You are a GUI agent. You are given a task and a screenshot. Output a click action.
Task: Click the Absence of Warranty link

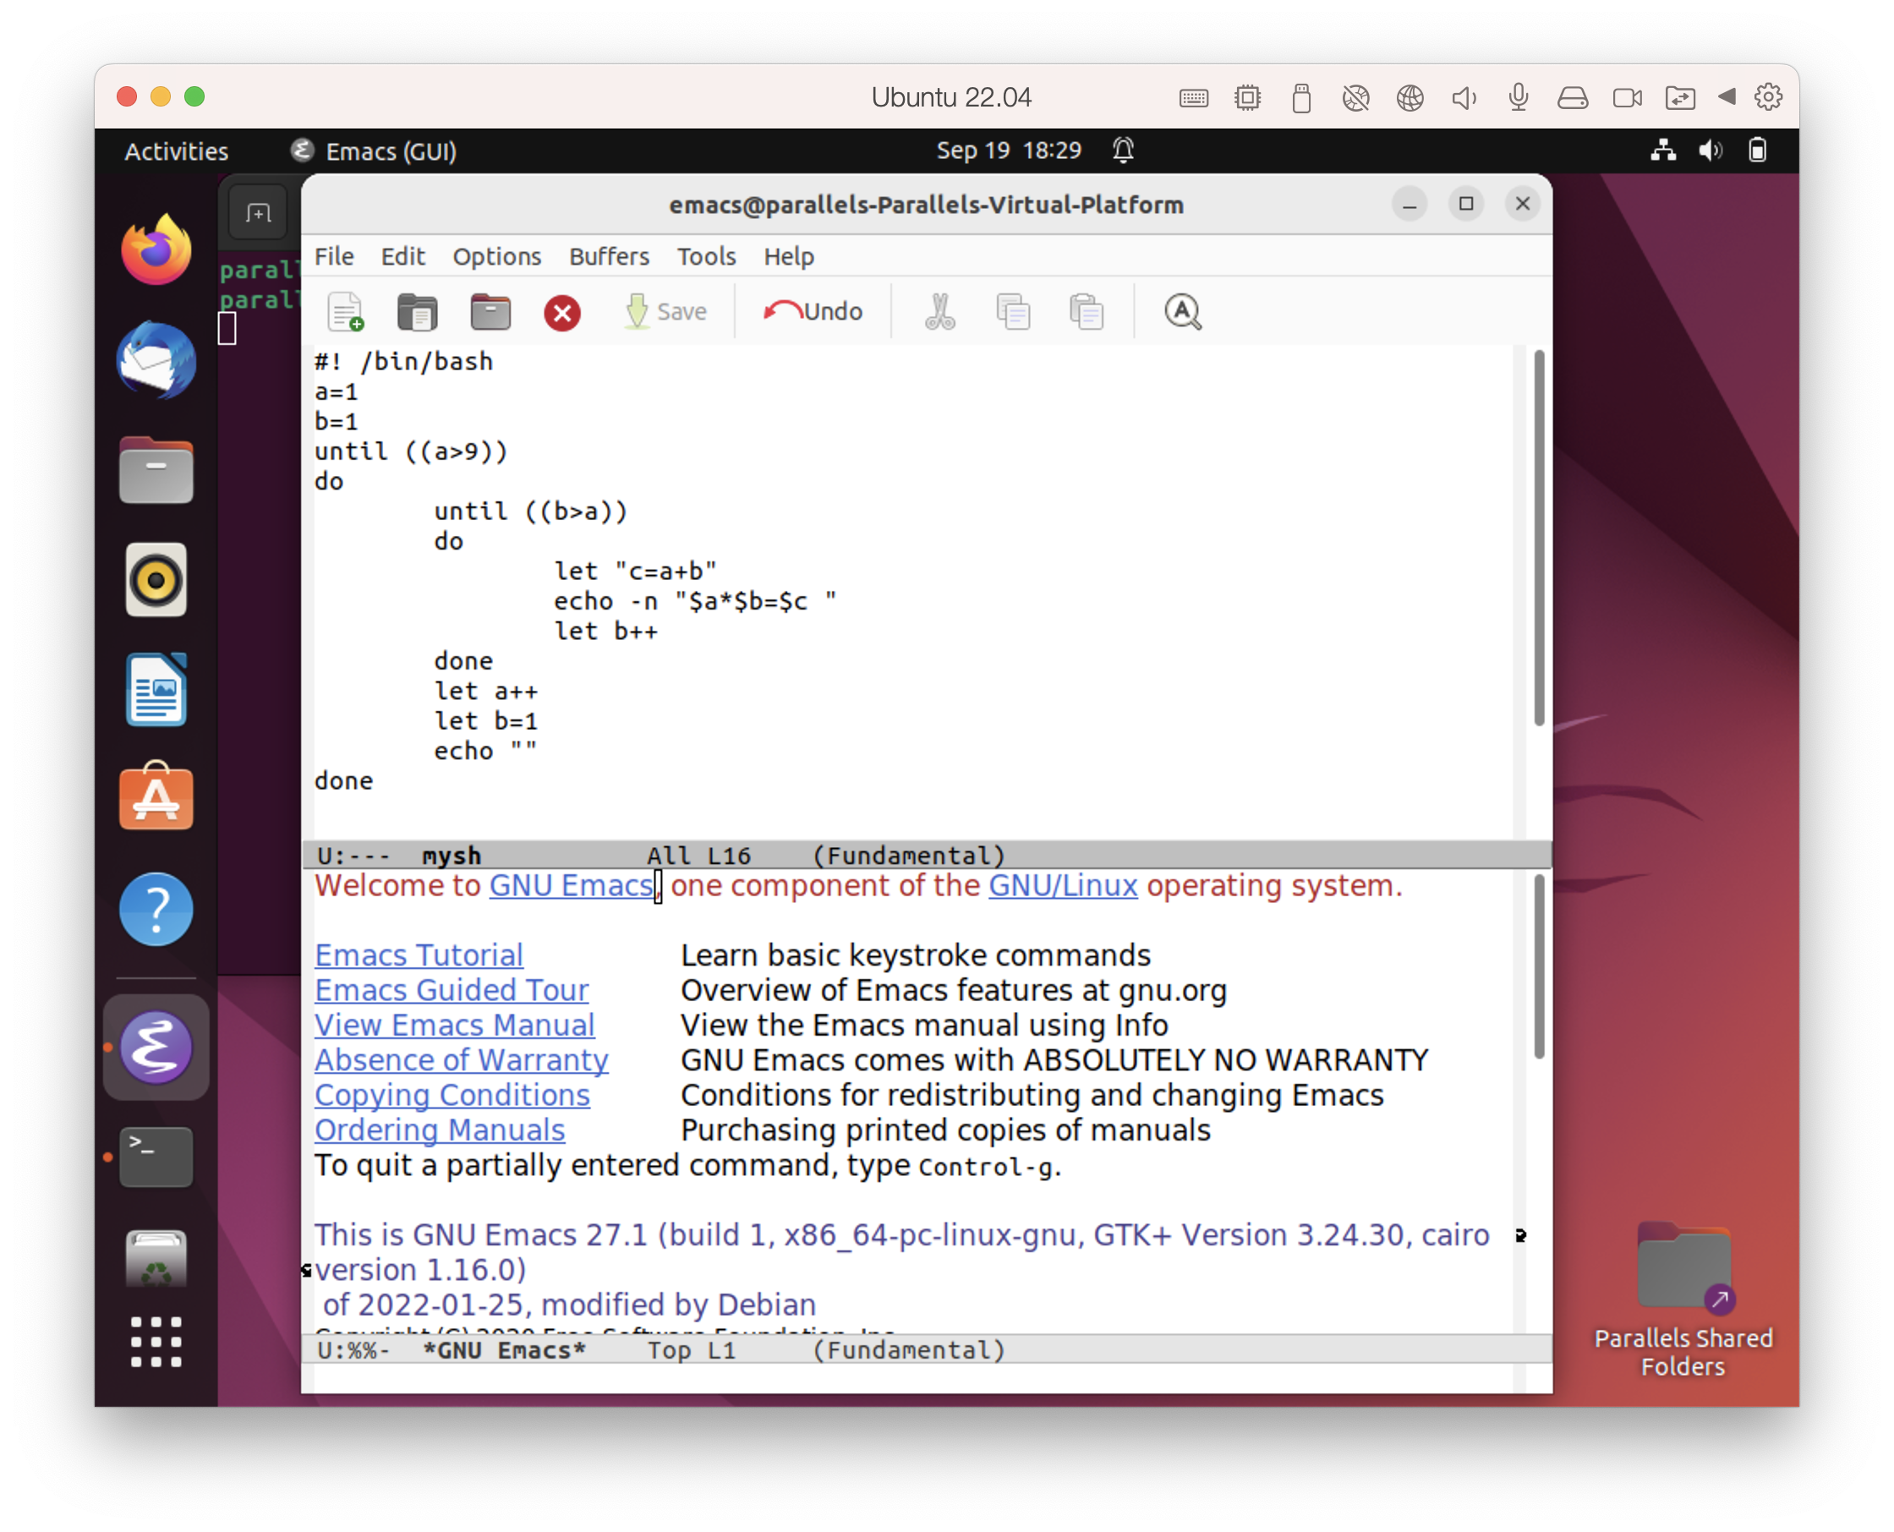462,1060
